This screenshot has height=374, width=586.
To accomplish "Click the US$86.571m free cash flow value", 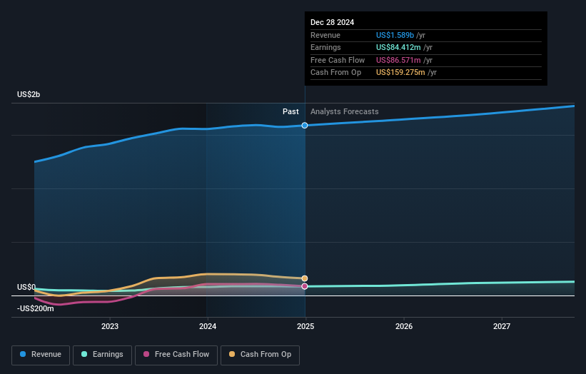I will point(398,60).
